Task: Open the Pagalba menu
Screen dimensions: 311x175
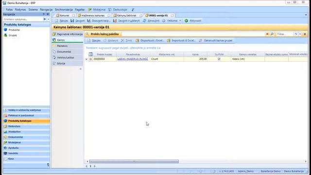Action: coord(80,10)
